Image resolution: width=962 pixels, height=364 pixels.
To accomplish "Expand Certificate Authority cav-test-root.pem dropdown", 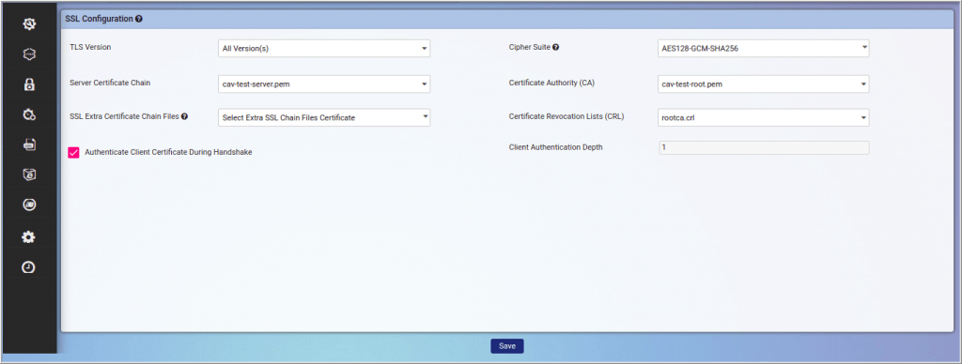I will click(763, 83).
